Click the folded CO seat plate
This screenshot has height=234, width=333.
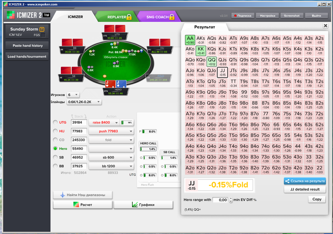[x=158, y=78]
